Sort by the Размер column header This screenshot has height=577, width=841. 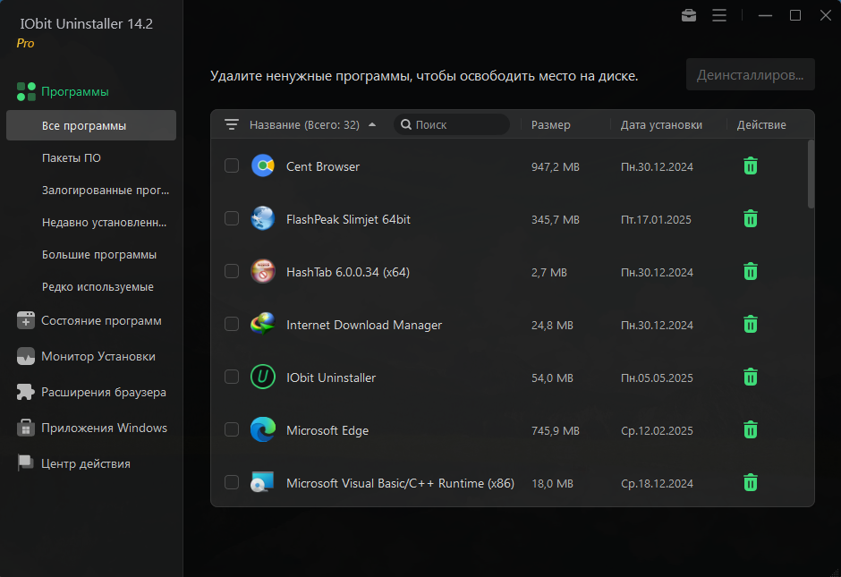point(550,125)
